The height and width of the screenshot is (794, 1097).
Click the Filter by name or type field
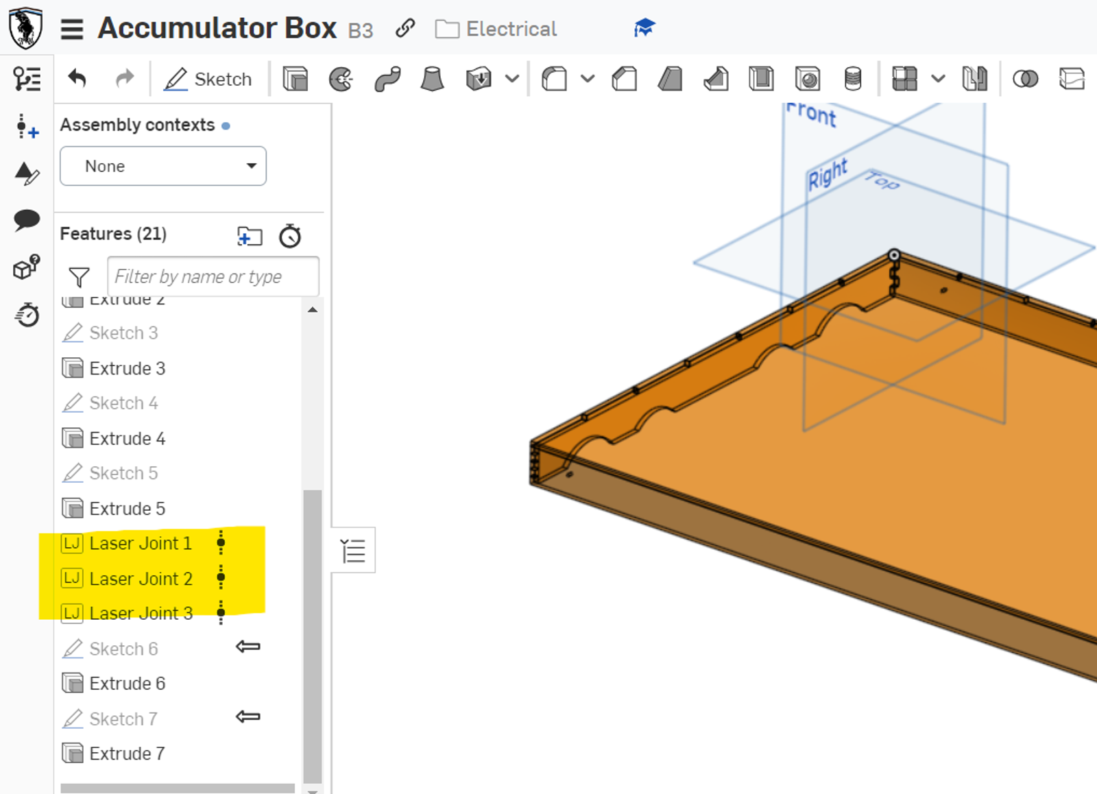click(213, 276)
